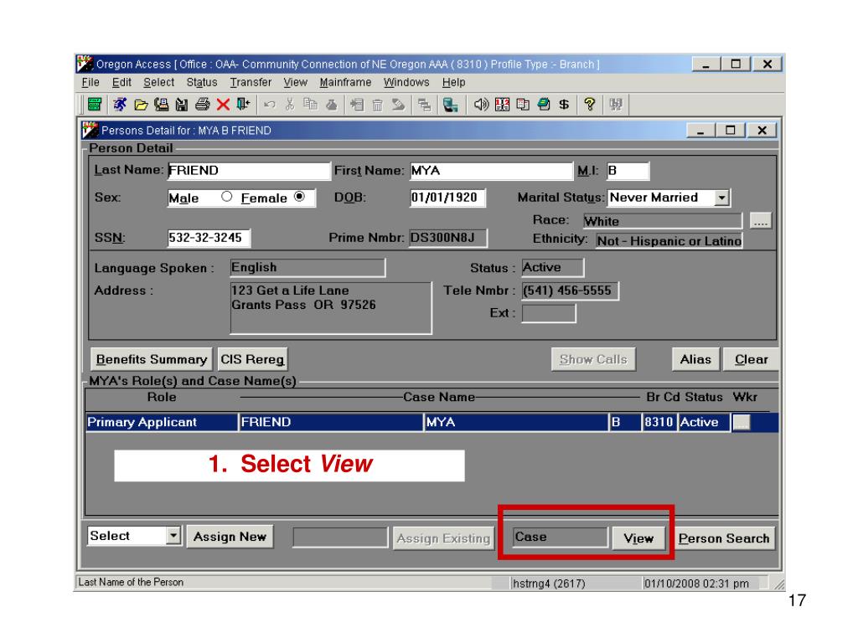Open the Mainframe menu
858x643 pixels.
tap(345, 82)
